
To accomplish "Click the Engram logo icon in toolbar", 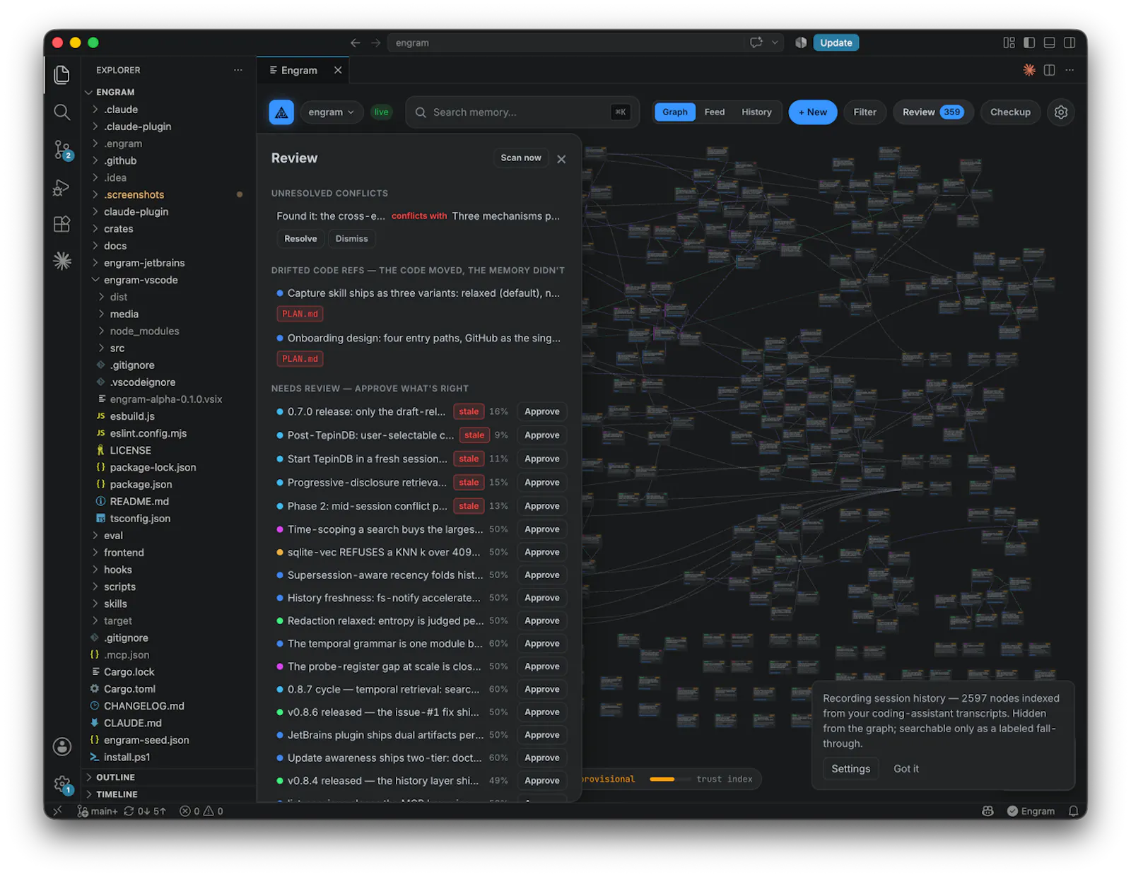I will pyautogui.click(x=281, y=112).
